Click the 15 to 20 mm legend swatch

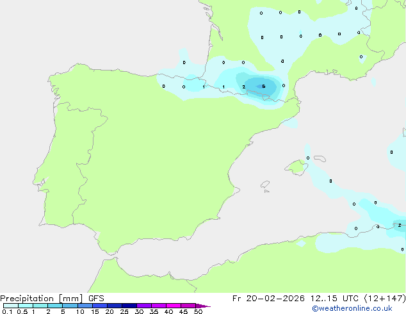click(x=100, y=306)
